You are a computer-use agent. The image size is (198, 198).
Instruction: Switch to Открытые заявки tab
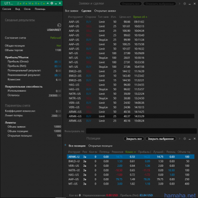[105, 11]
